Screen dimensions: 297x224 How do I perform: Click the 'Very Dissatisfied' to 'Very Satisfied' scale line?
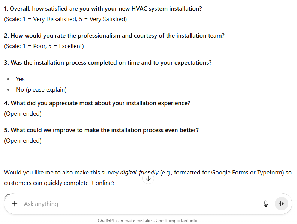point(65,19)
